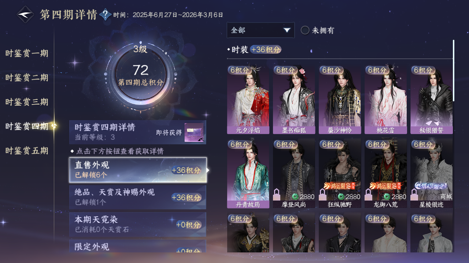Select the 元夕浮焰 outfit thumbnail

tap(248, 100)
